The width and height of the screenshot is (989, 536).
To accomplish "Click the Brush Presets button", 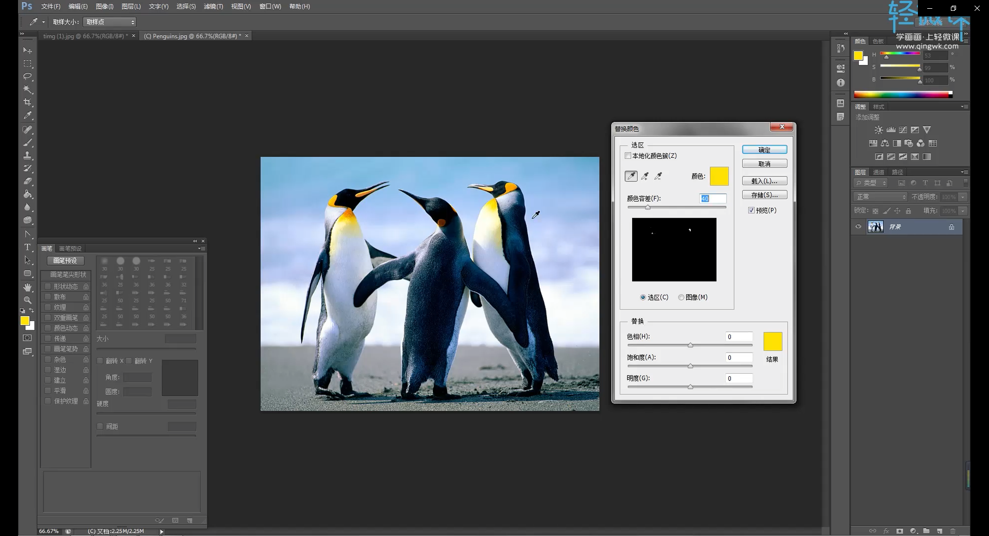I will point(65,261).
